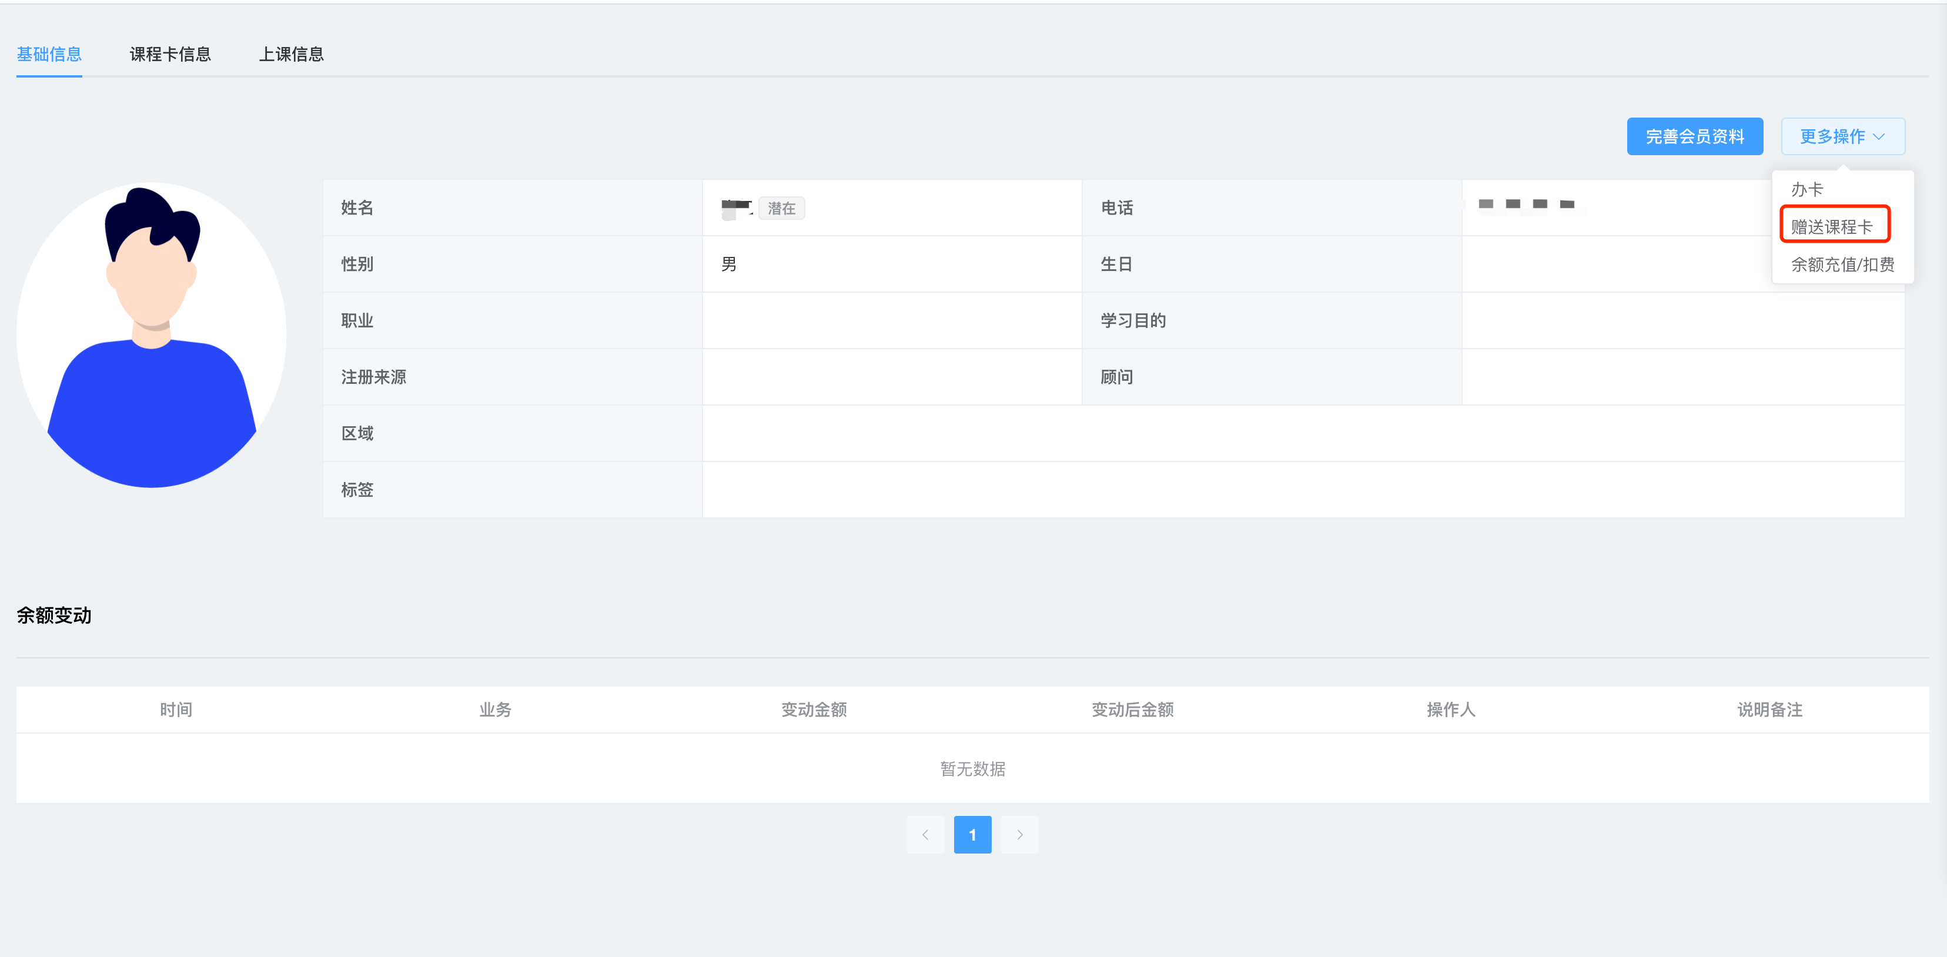Click the 操作人 column header
The height and width of the screenshot is (957, 1947).
1450,709
